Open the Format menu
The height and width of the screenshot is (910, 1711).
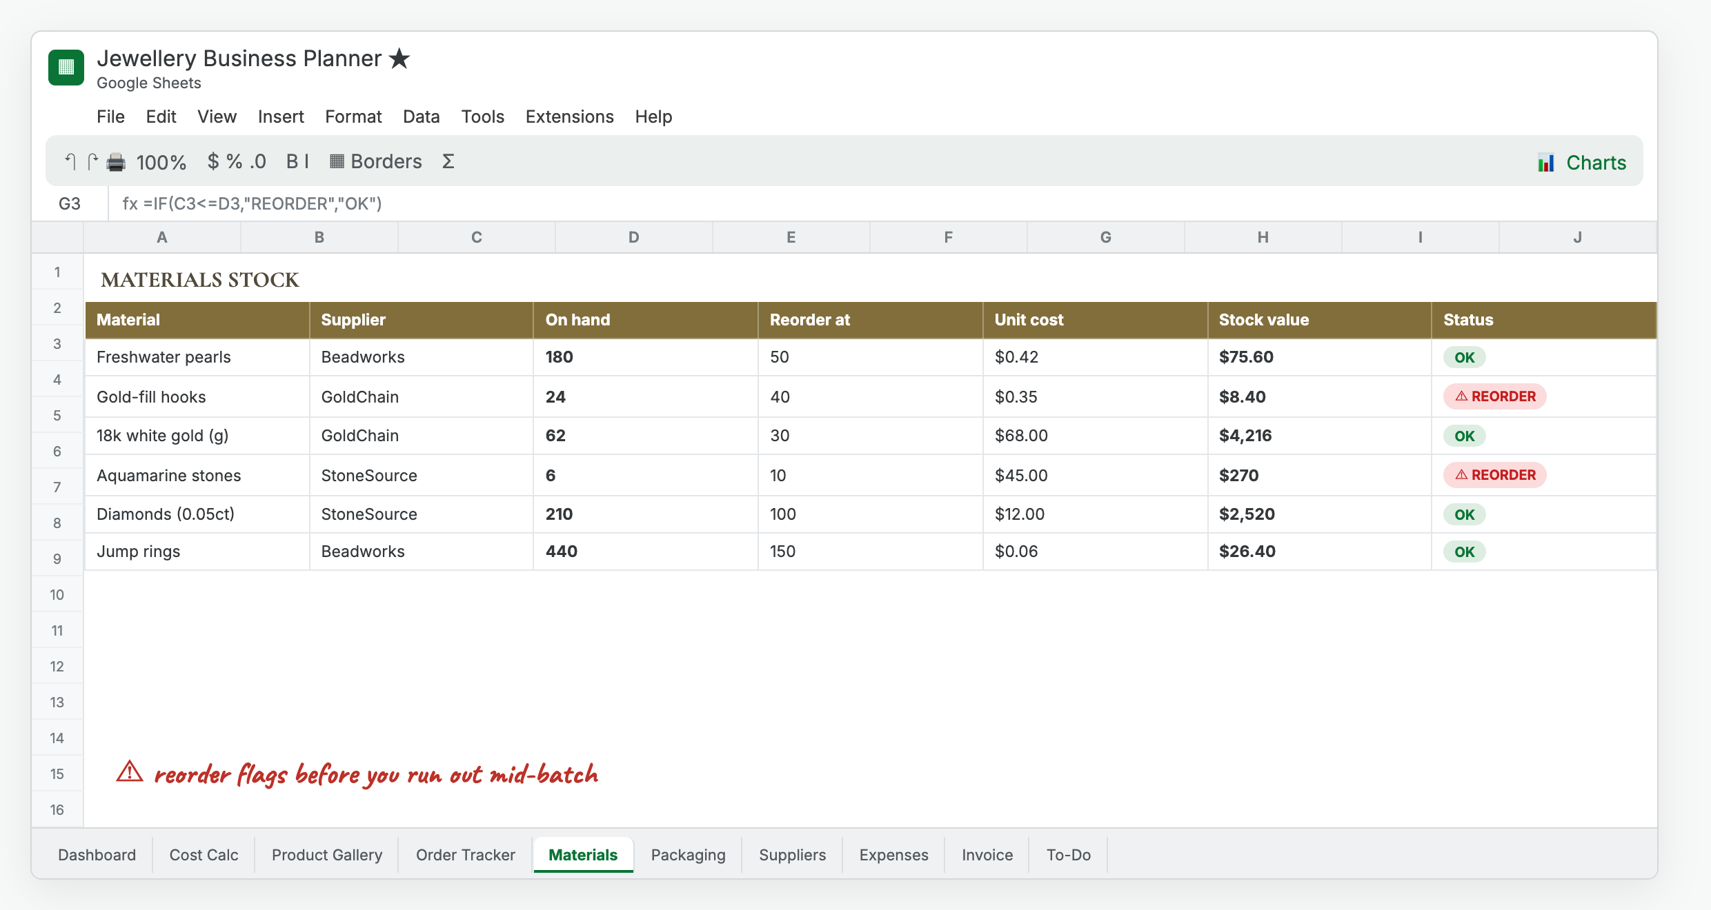[x=353, y=117]
